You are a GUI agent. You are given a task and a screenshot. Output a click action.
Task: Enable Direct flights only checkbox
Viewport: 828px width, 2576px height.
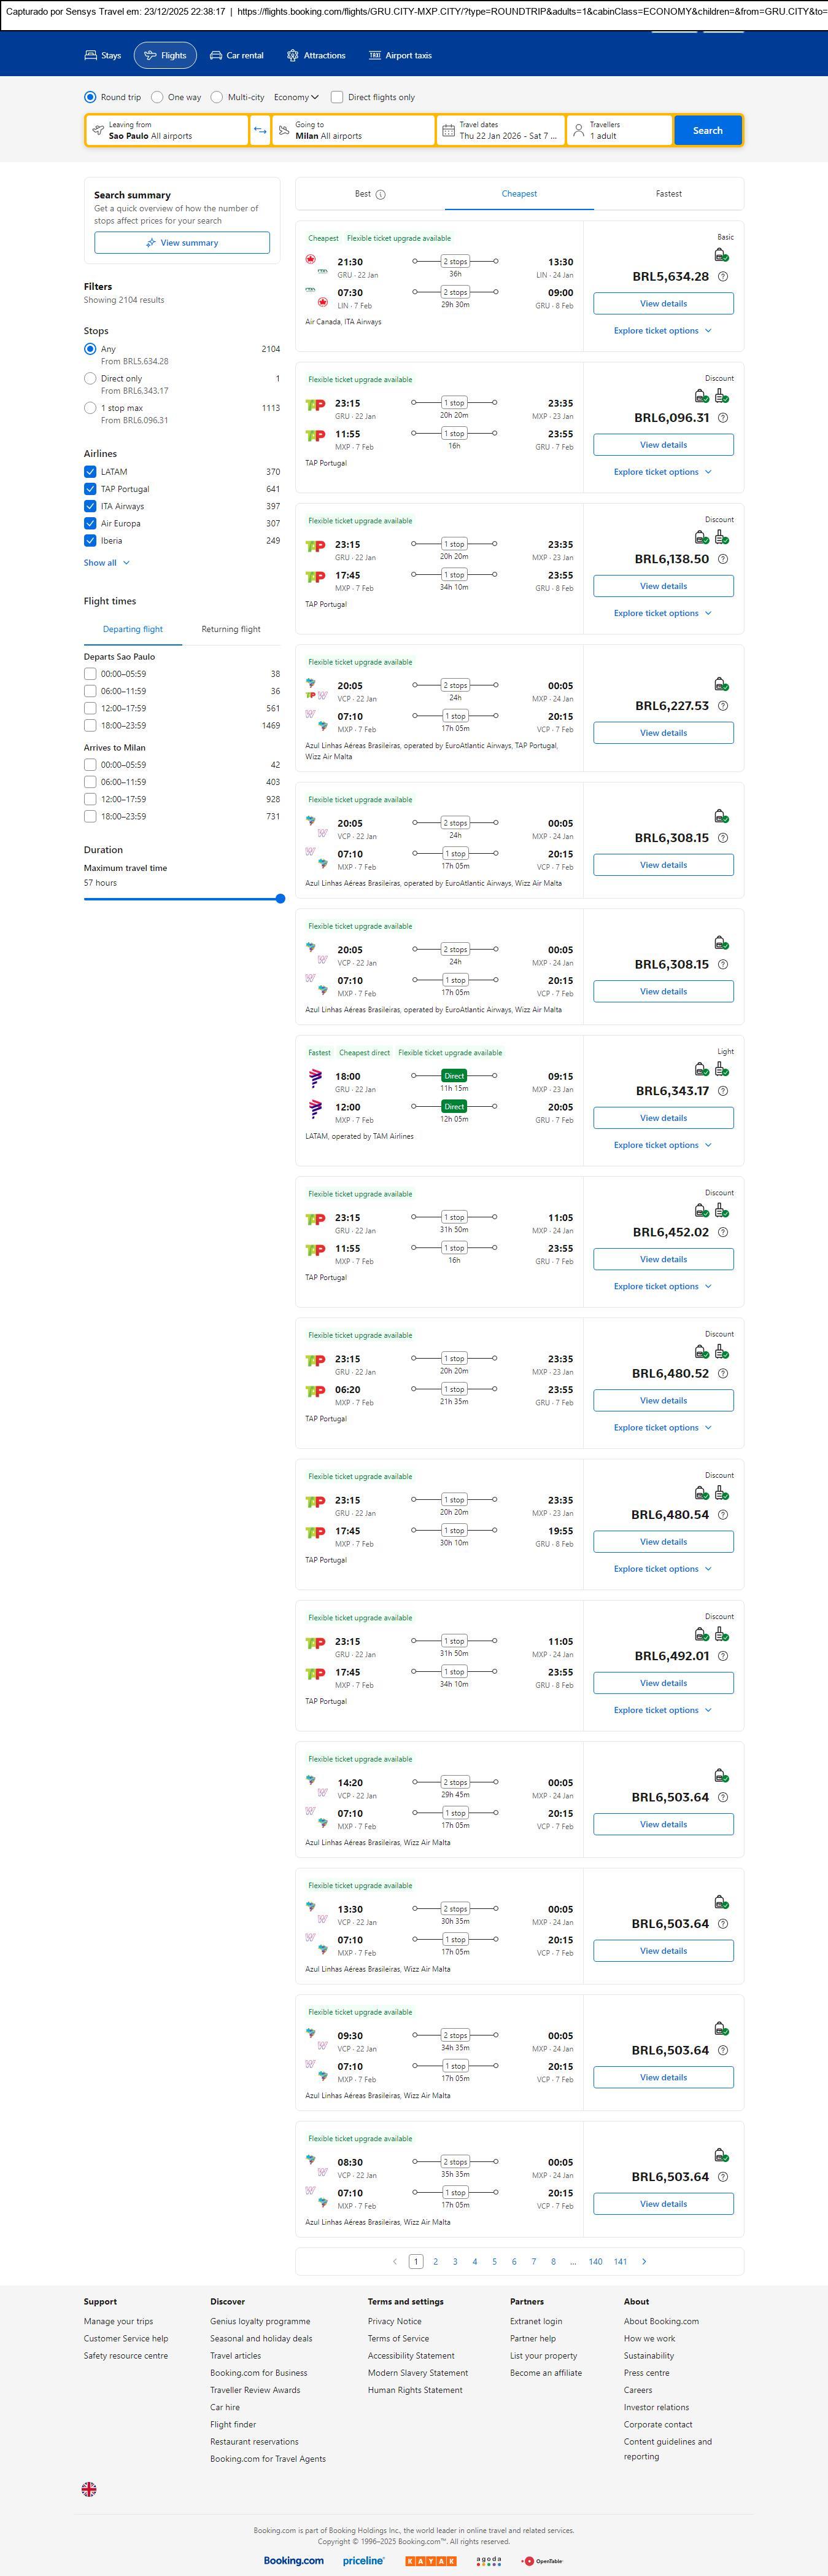pyautogui.click(x=336, y=97)
